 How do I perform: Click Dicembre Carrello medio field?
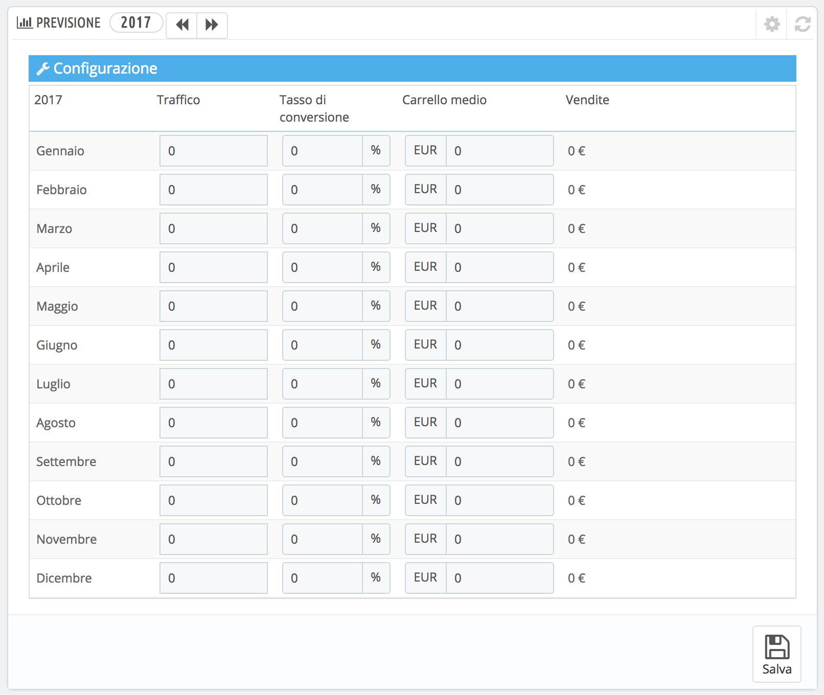[500, 578]
